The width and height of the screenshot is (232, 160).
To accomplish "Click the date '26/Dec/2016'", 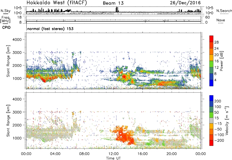I will (x=185, y=3).
